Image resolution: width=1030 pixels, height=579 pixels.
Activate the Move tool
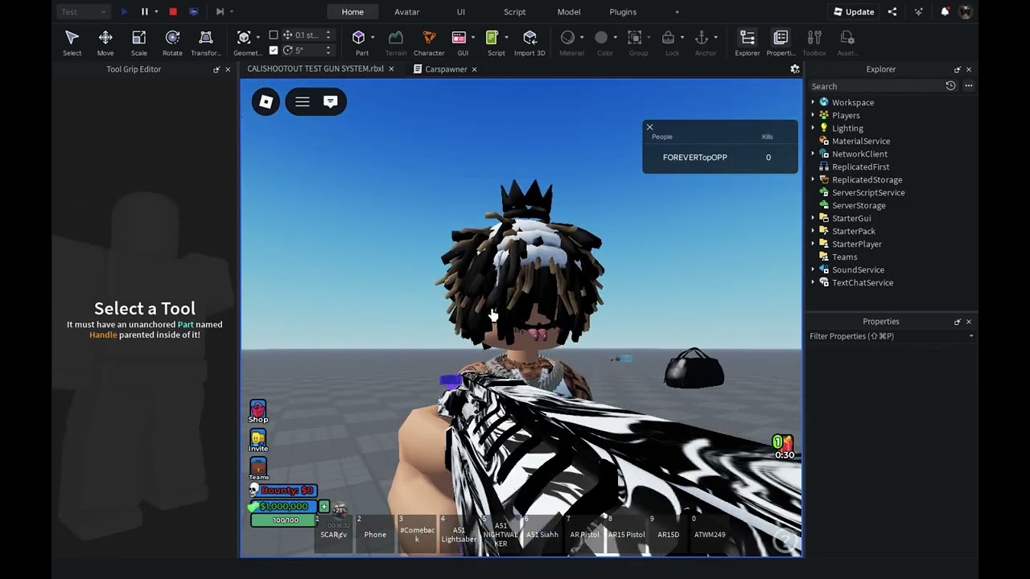tap(105, 43)
